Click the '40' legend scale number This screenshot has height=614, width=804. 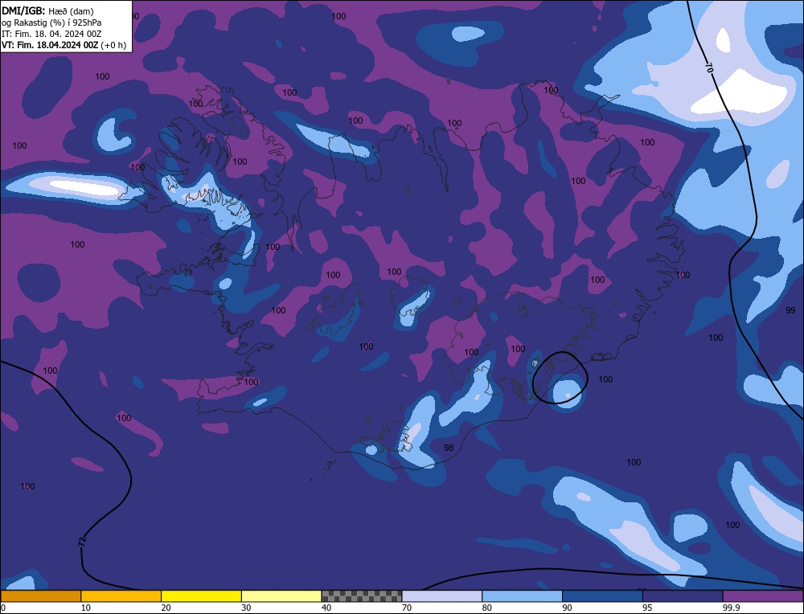click(x=326, y=608)
